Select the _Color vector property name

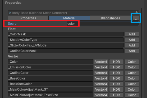click(50, 62)
